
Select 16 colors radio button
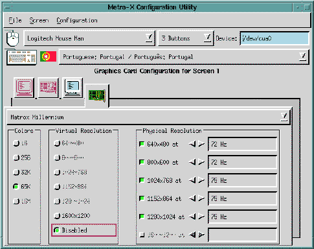coord(16,143)
